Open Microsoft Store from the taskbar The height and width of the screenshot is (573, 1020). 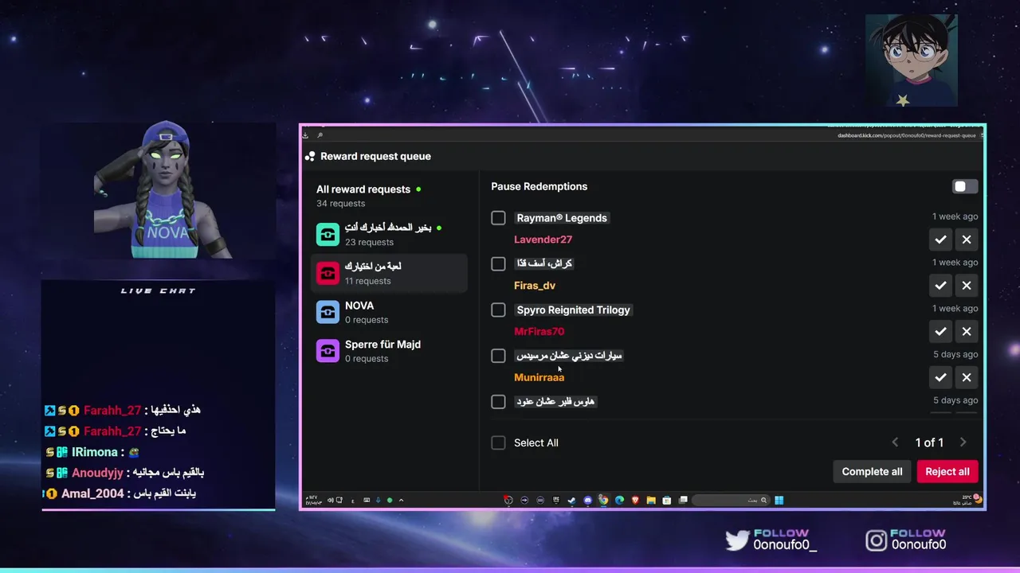667,501
